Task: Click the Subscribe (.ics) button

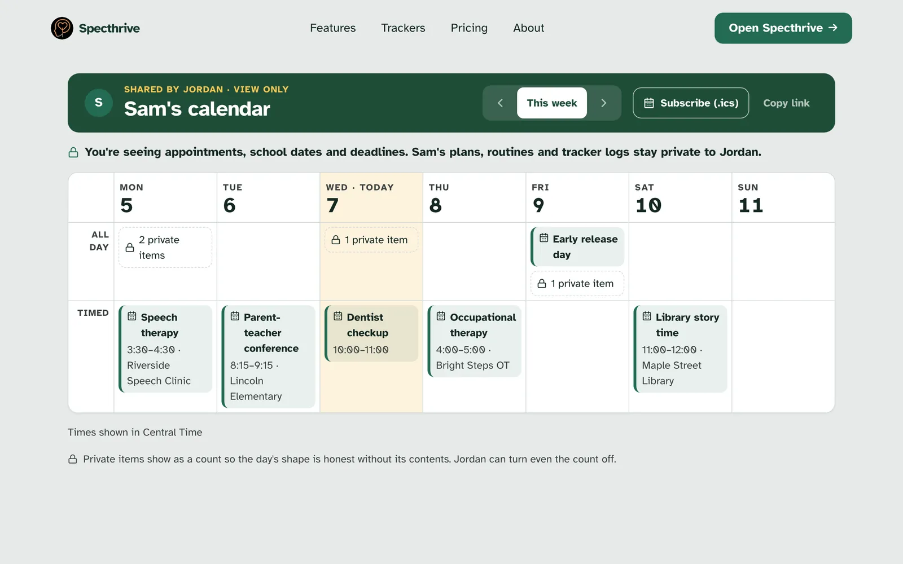Action: (x=691, y=103)
